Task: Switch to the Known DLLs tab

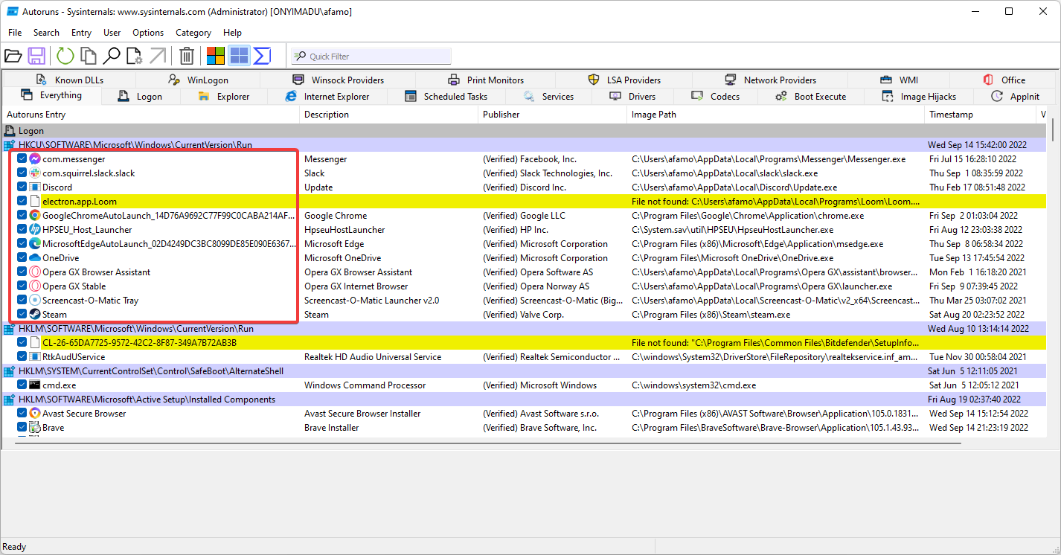Action: coord(69,80)
